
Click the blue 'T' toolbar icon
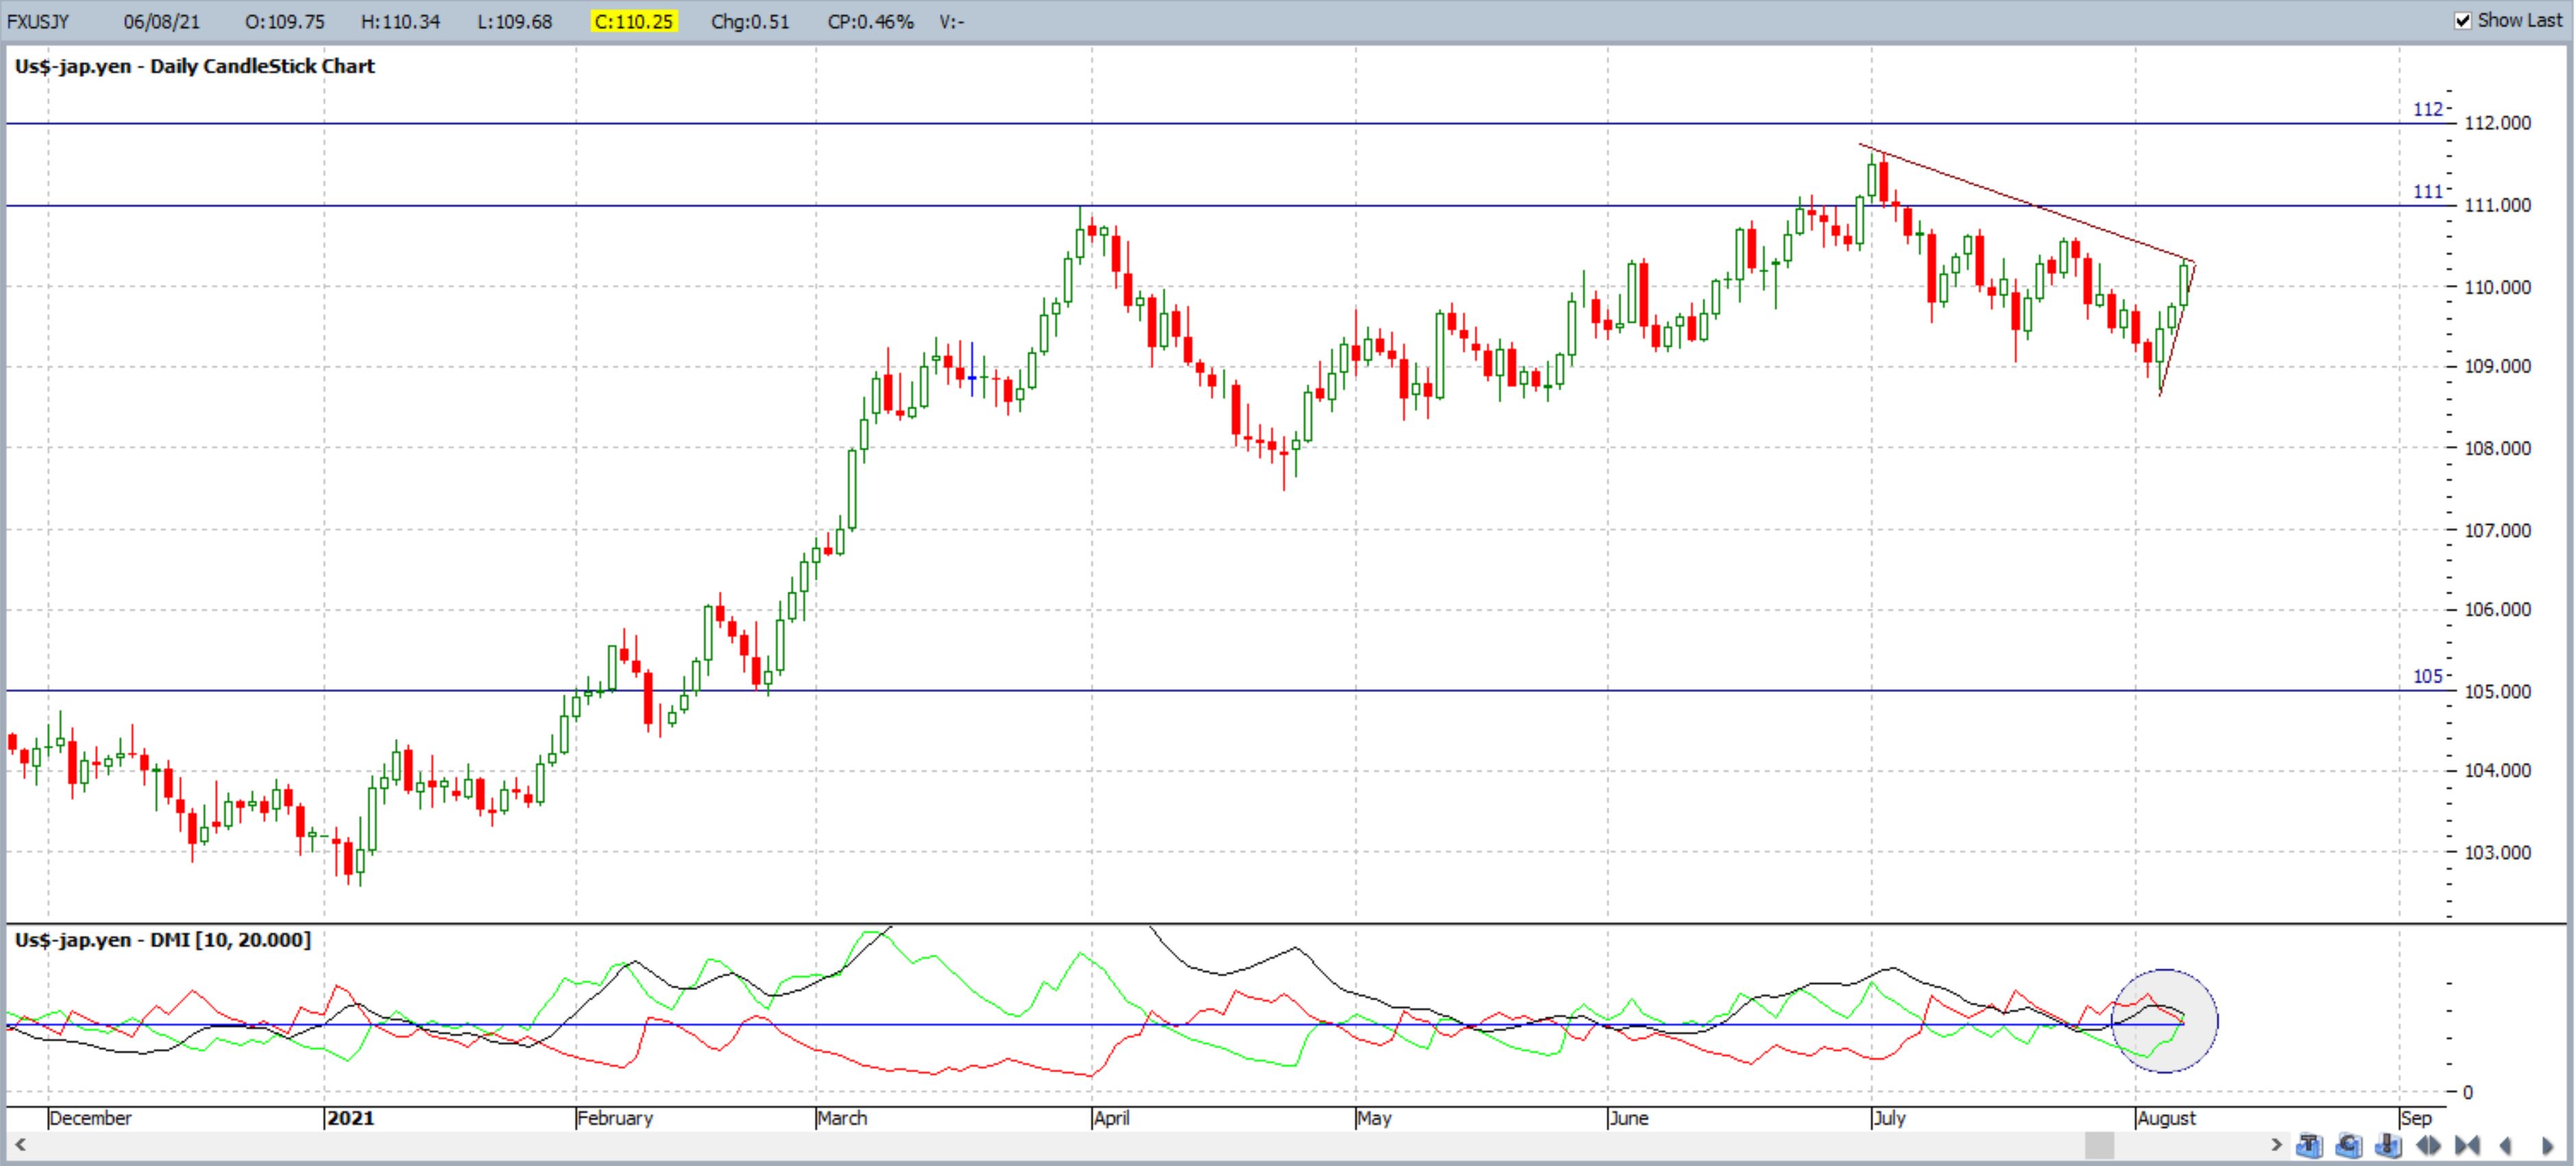pyautogui.click(x=2309, y=1145)
